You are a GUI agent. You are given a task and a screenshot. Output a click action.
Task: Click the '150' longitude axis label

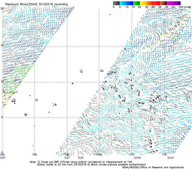tap(2, 155)
